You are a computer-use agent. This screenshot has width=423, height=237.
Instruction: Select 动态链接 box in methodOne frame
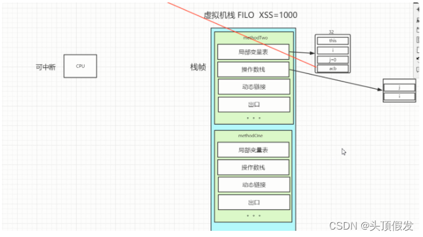[x=254, y=185]
